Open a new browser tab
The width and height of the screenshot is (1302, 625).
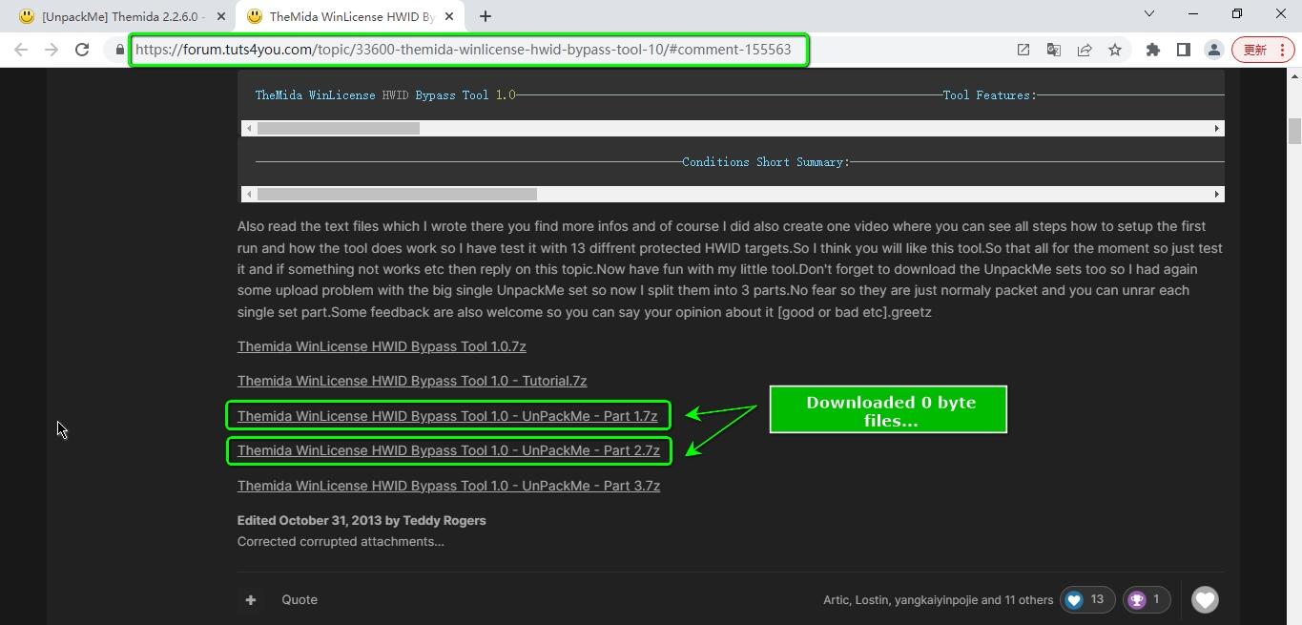click(485, 16)
